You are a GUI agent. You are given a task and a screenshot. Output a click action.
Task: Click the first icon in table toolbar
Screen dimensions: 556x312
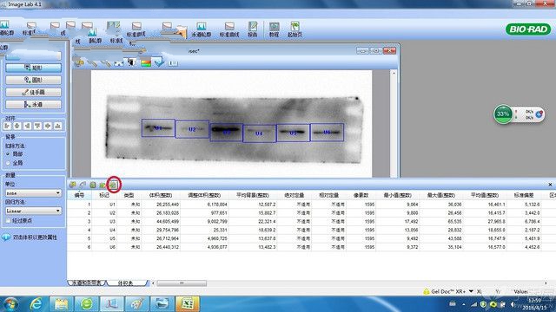(73, 185)
